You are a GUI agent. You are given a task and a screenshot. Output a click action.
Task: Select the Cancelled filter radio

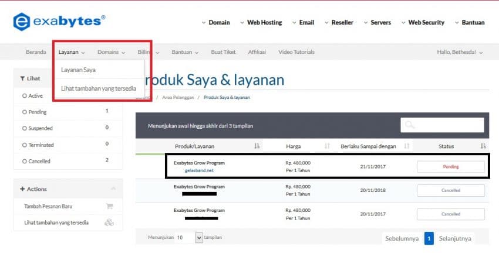25,161
